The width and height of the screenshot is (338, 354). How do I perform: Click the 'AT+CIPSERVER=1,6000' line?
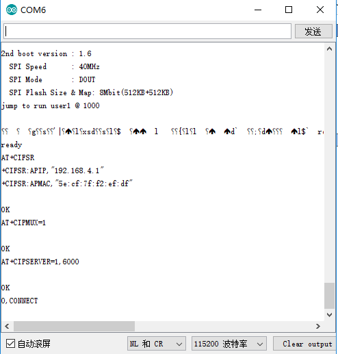(x=40, y=262)
